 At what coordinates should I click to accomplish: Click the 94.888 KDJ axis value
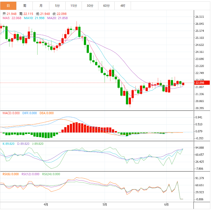coord(200,148)
